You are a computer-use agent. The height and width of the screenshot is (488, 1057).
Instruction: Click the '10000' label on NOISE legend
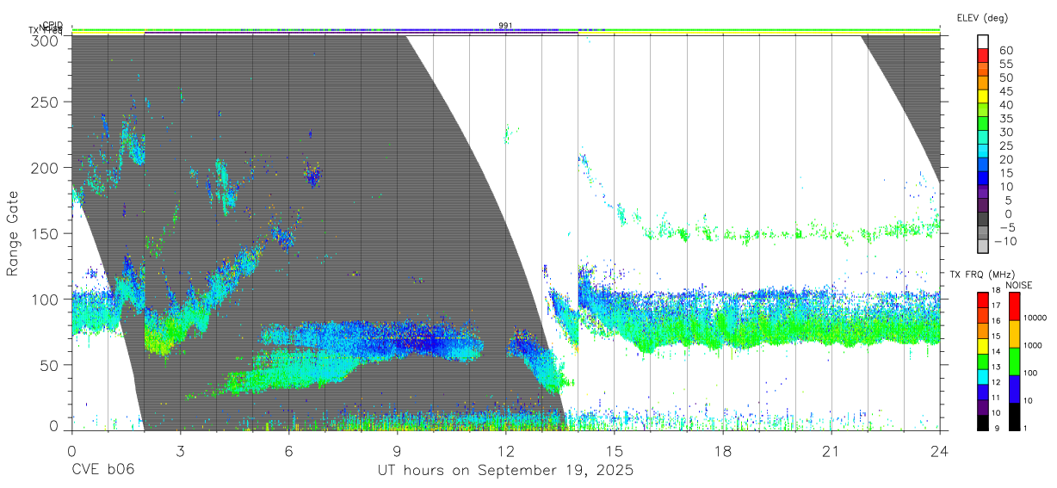click(x=1037, y=318)
